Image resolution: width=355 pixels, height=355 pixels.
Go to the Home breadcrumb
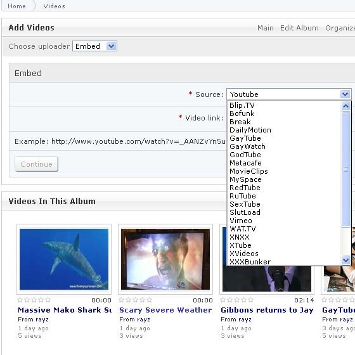(x=16, y=6)
